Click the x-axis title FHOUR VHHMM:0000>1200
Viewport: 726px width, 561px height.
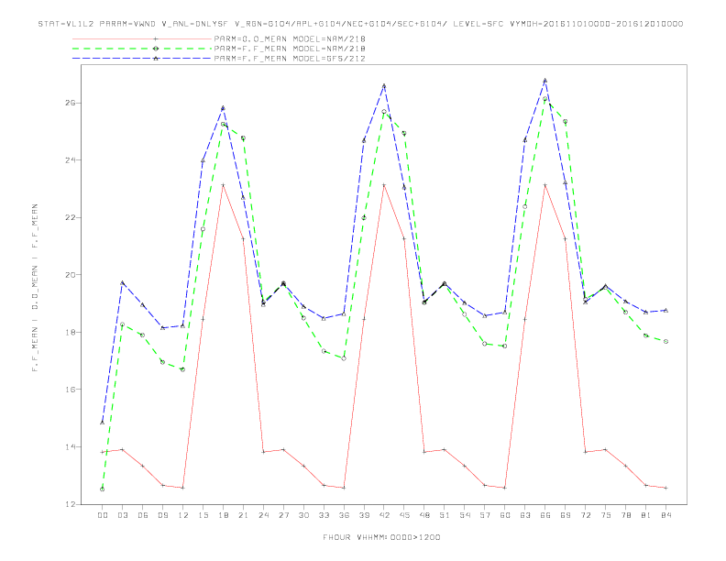(381, 537)
